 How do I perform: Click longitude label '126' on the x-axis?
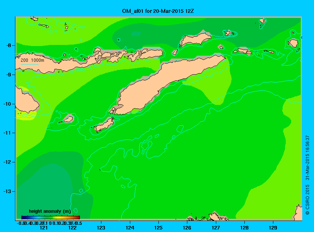187,228
